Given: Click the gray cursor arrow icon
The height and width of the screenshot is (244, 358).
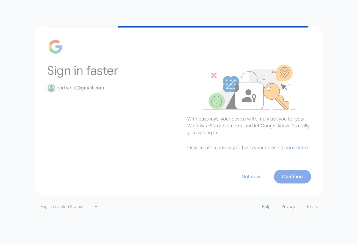Looking at the screenshot, I should click(284, 87).
